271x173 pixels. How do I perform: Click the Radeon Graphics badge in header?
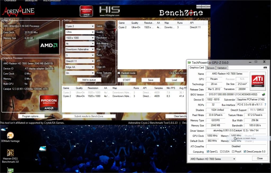tap(86, 11)
